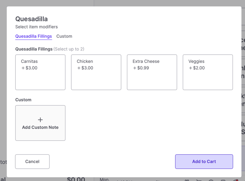Click the 'Select item modifiers' subtitle
The image size is (245, 181).
click(37, 27)
